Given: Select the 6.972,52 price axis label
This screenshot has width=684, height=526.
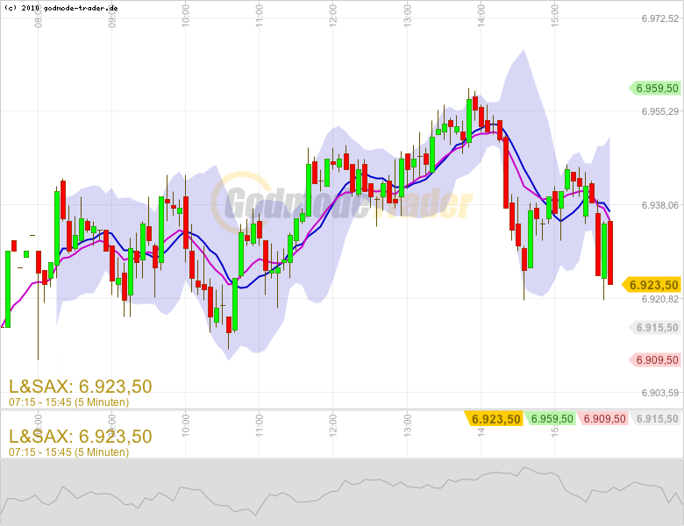Looking at the screenshot, I should coord(660,18).
